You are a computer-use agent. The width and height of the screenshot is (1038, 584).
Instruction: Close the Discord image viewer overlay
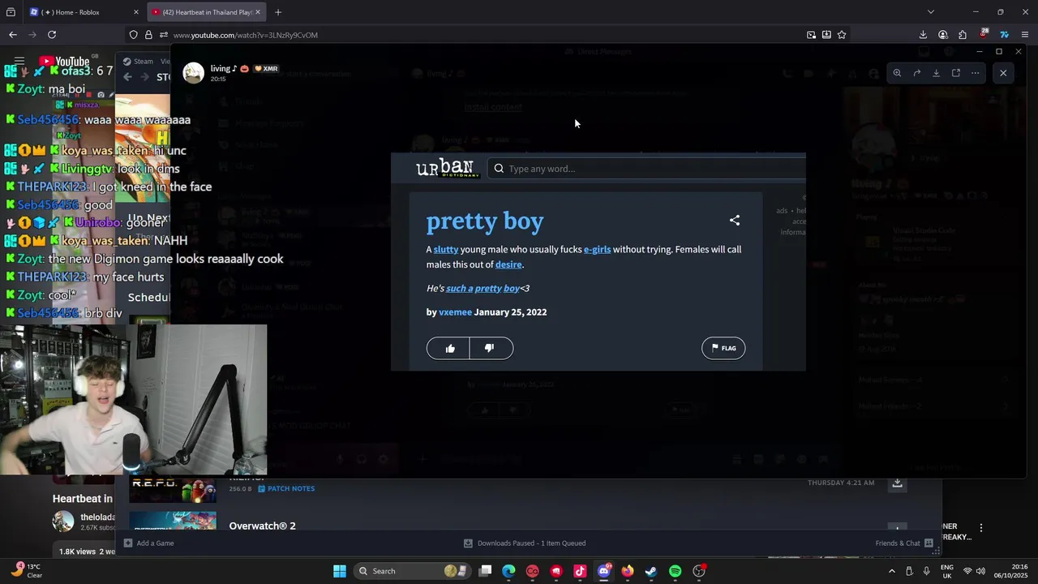click(x=1003, y=73)
